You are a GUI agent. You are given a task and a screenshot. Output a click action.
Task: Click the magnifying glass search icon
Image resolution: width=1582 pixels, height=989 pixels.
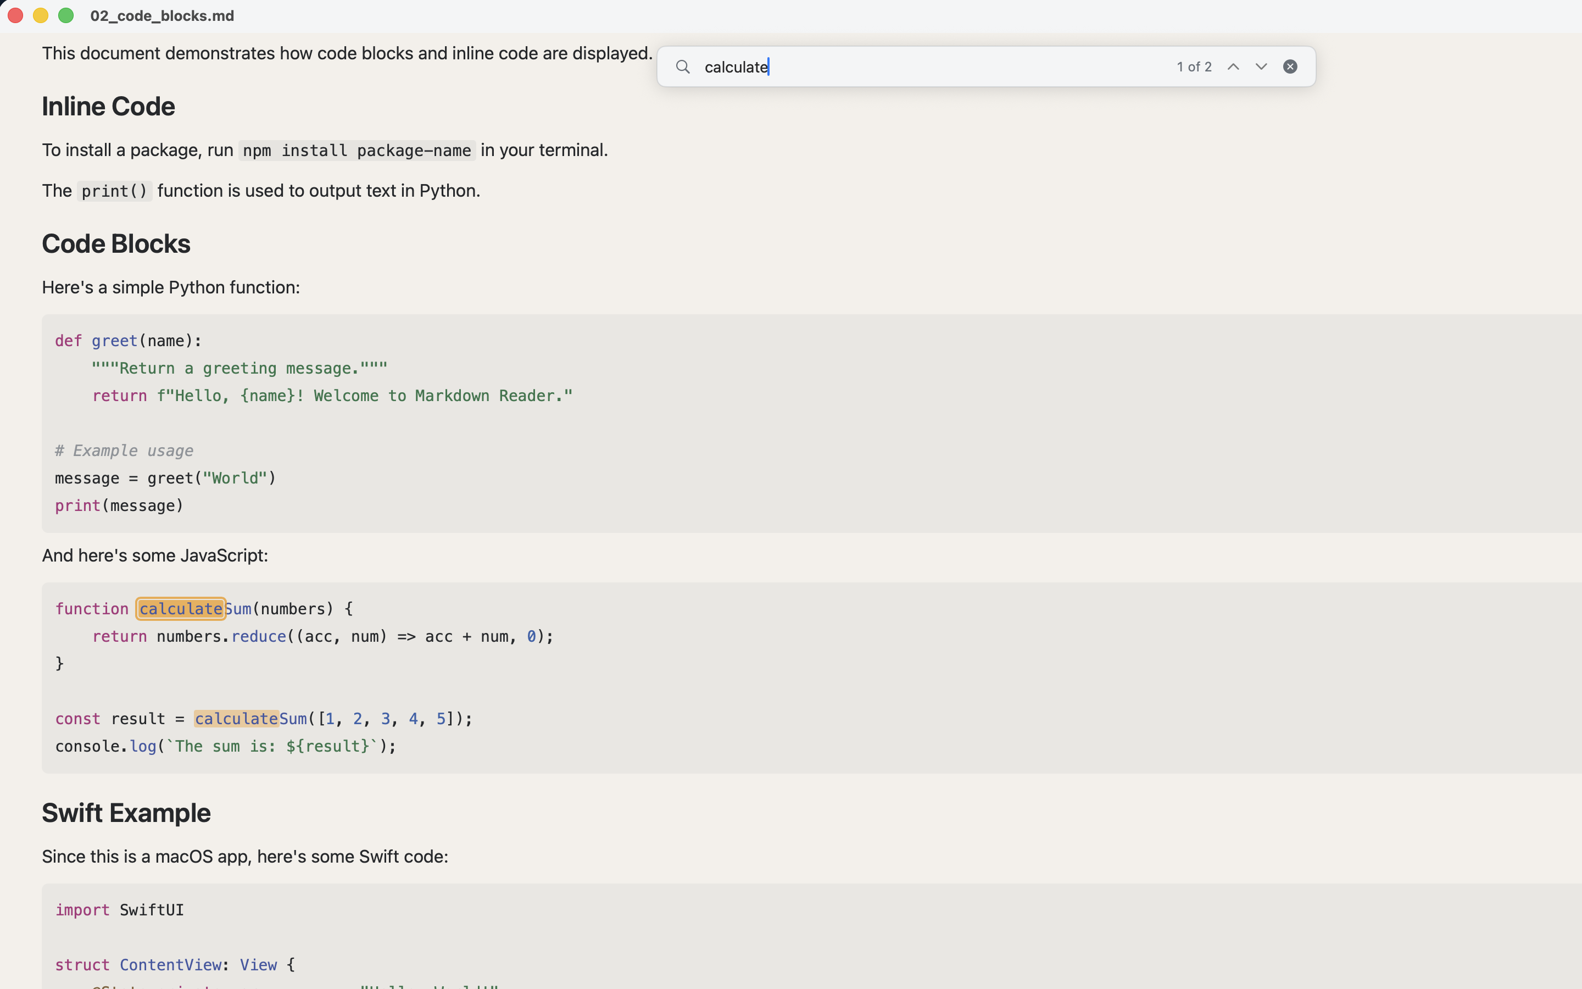682,66
